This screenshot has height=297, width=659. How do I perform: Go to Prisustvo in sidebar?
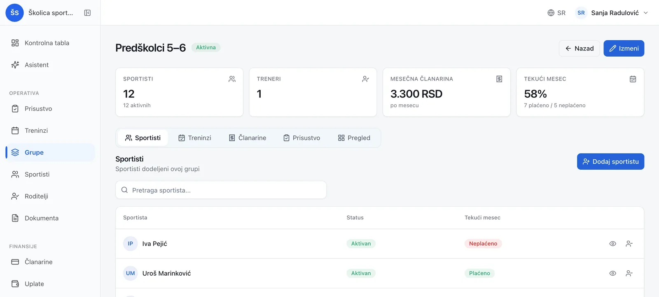[50, 108]
